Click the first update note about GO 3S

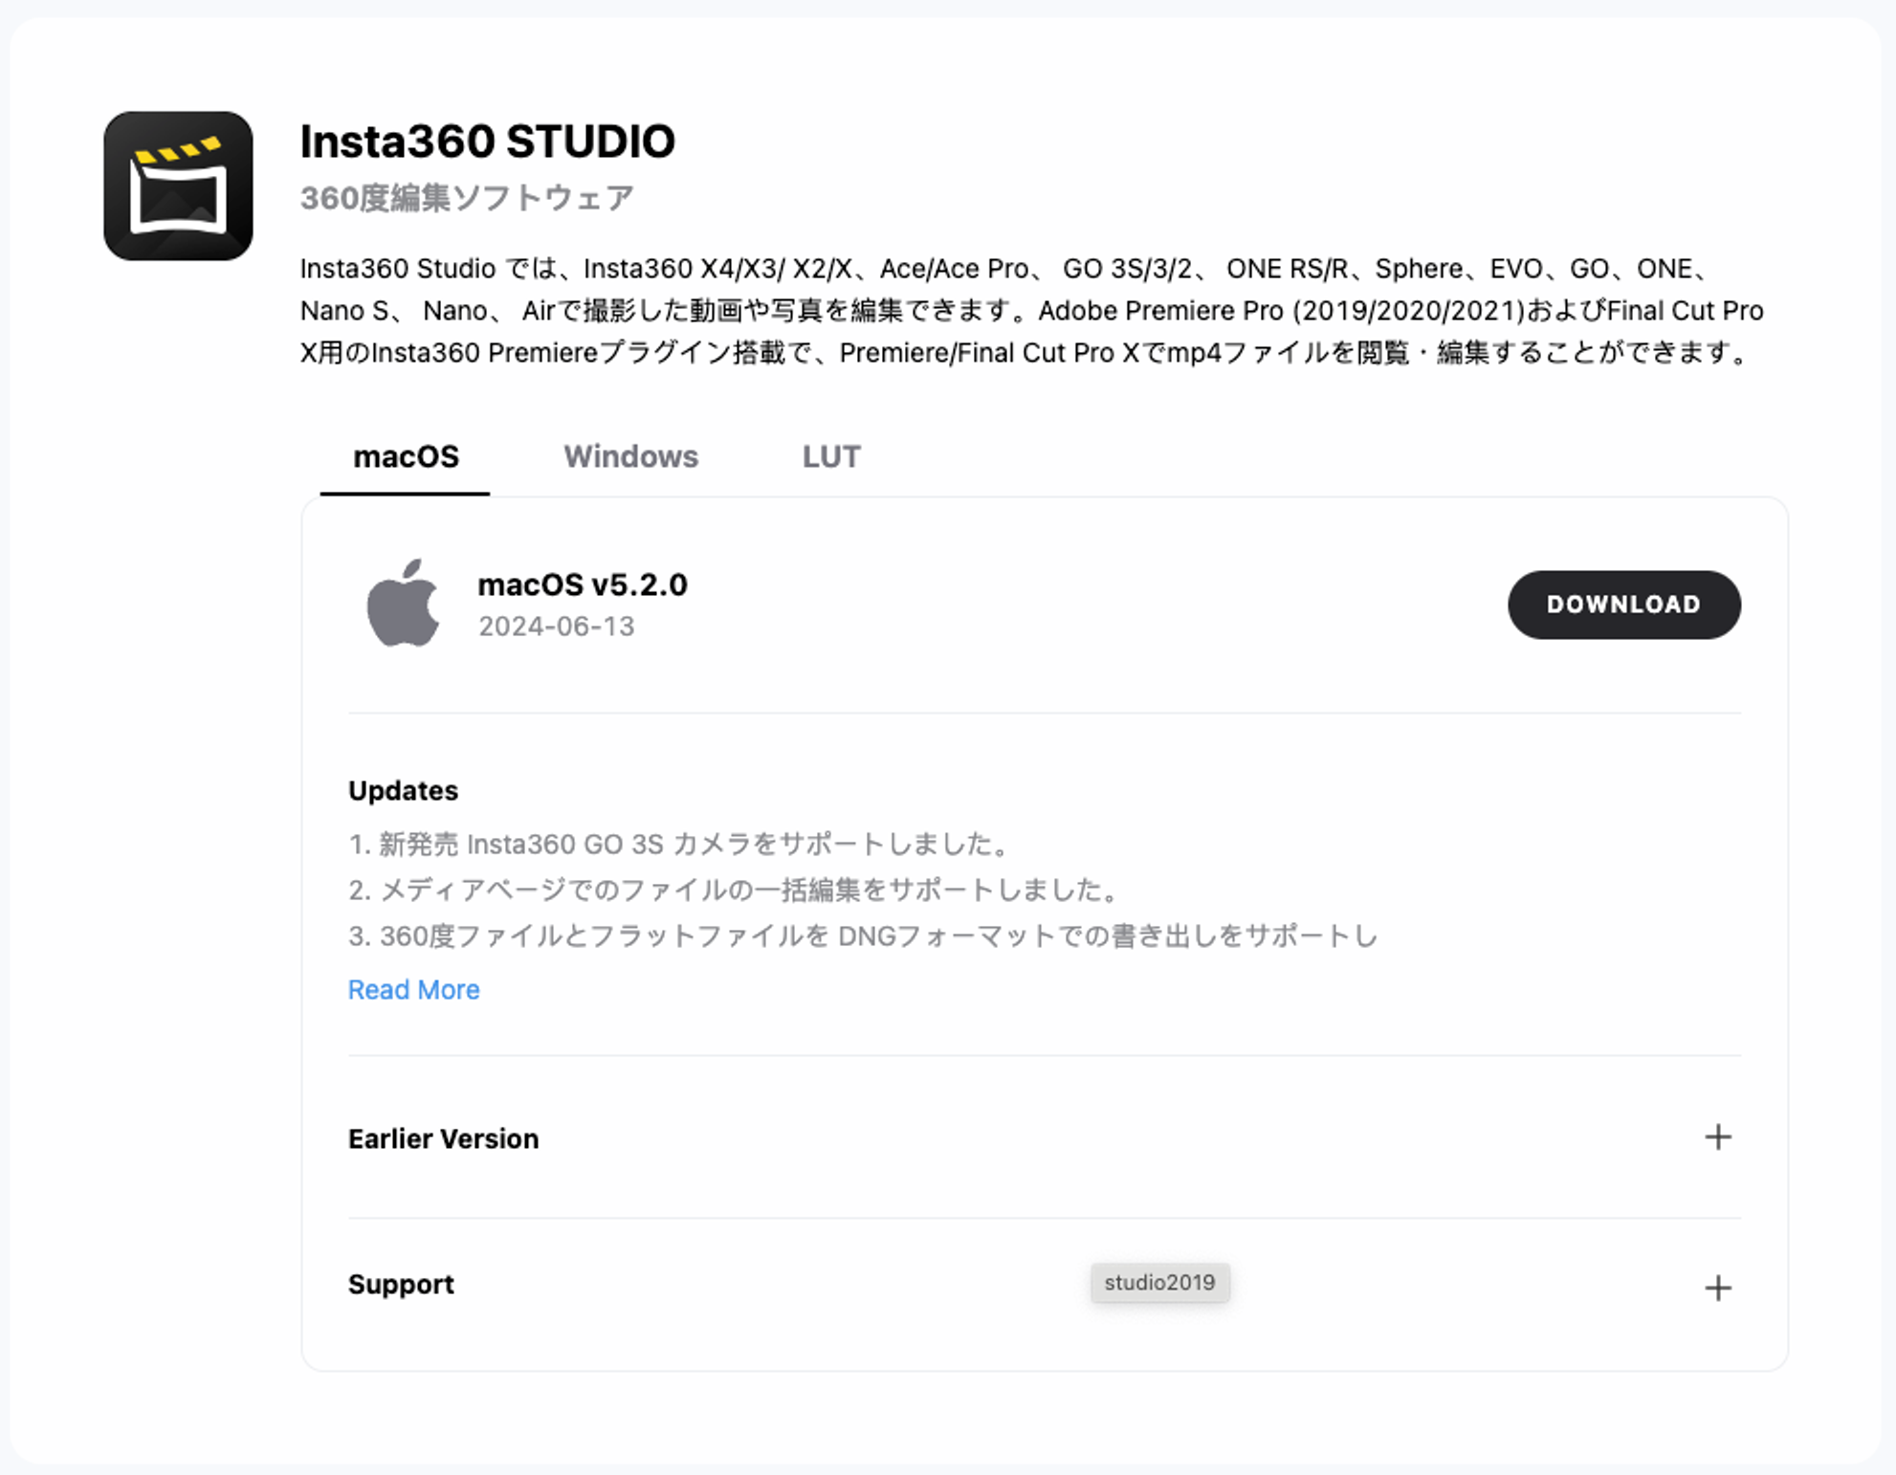coord(678,844)
